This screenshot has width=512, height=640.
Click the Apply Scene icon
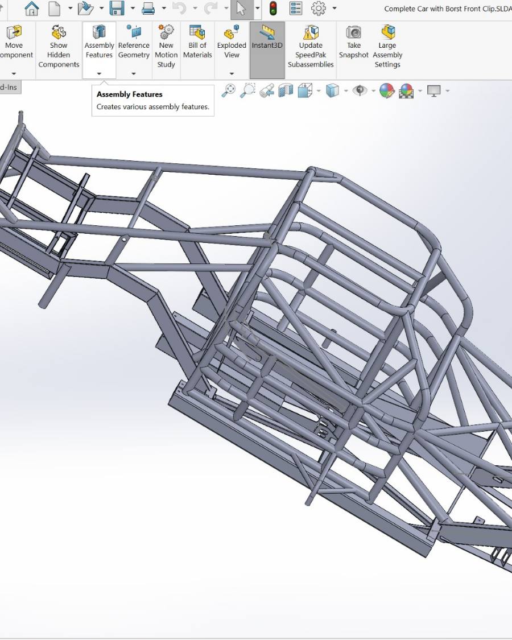click(x=406, y=90)
